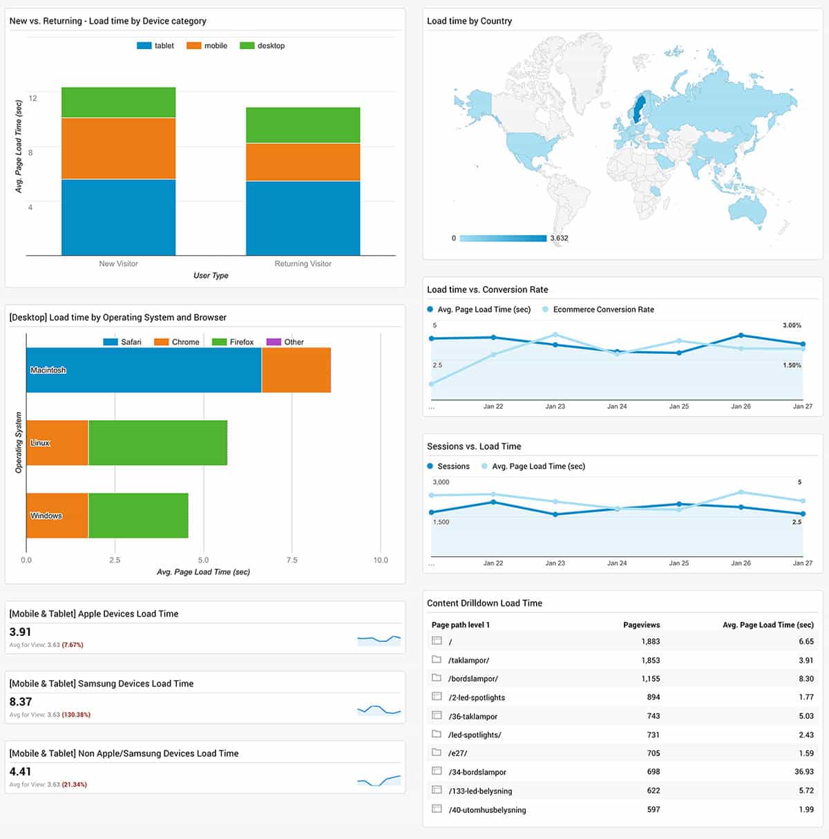Drill into the /34-bordslampor path link
This screenshot has height=839, width=829.
pos(477,772)
